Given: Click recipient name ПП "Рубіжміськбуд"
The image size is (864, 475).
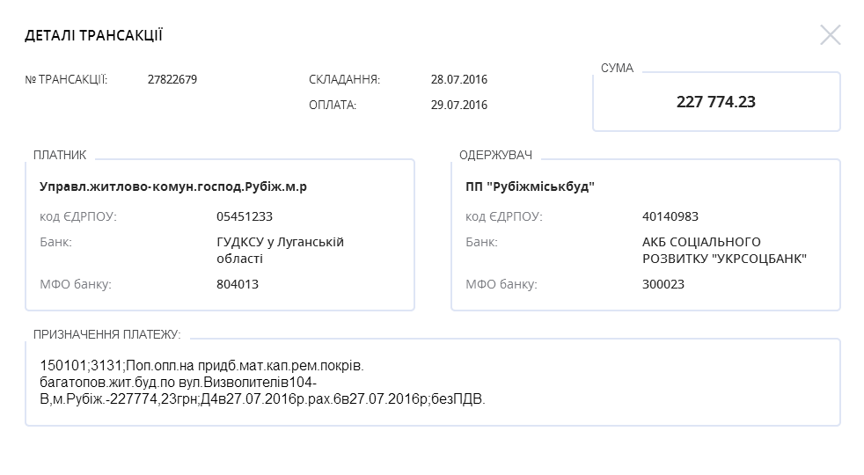Looking at the screenshot, I should pos(531,187).
